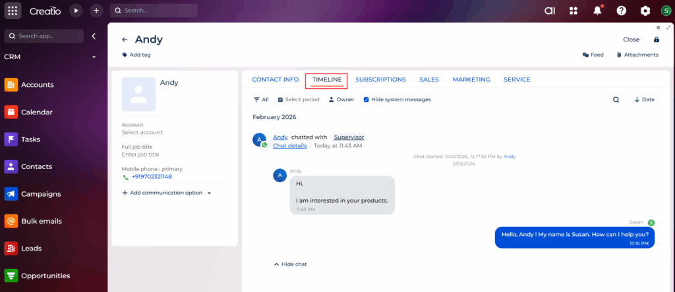Viewport: 675px width, 292px height.
Task: Expand Add communication option dropdown
Action: pyautogui.click(x=209, y=193)
